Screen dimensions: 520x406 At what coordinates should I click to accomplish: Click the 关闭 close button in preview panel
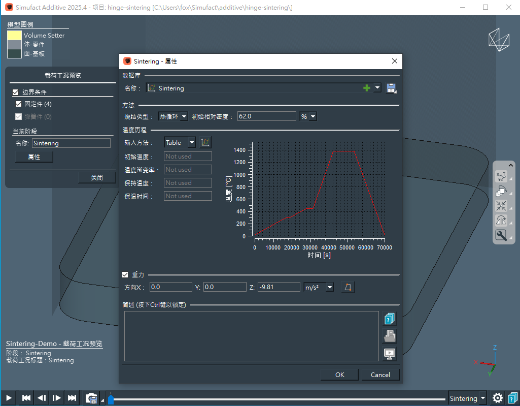point(97,178)
